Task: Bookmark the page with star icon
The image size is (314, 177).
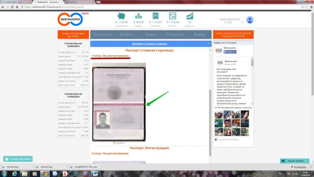Action: pos(306,7)
